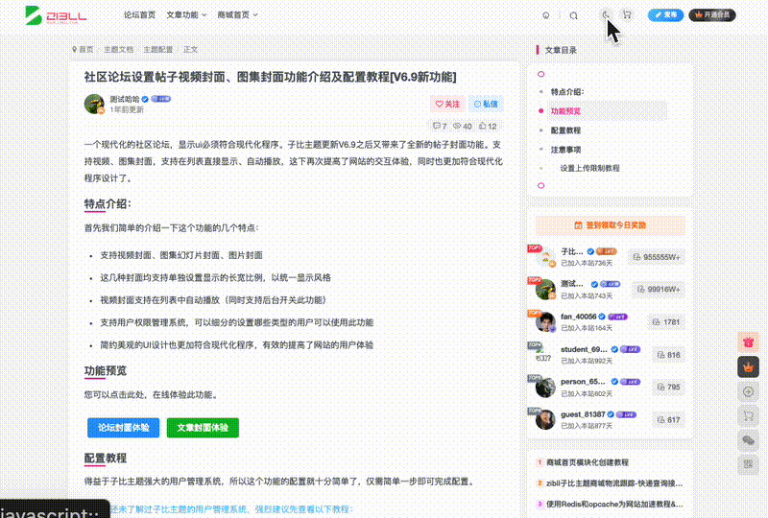The height and width of the screenshot is (518, 768).
Task: Click the 签到领取今日奖励 sign-in banner
Action: pyautogui.click(x=610, y=225)
